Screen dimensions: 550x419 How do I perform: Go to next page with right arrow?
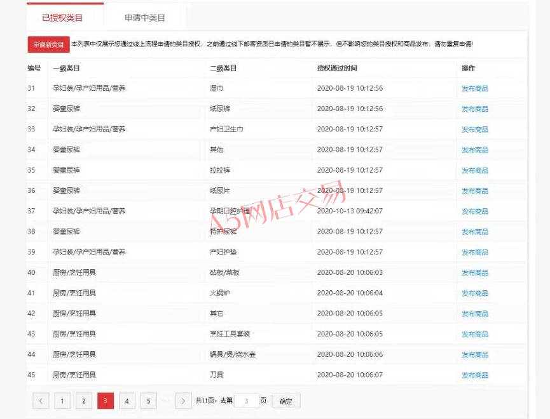pos(183,401)
